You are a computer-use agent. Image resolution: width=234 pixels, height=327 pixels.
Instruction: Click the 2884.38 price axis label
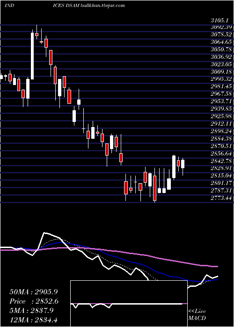click(x=221, y=139)
